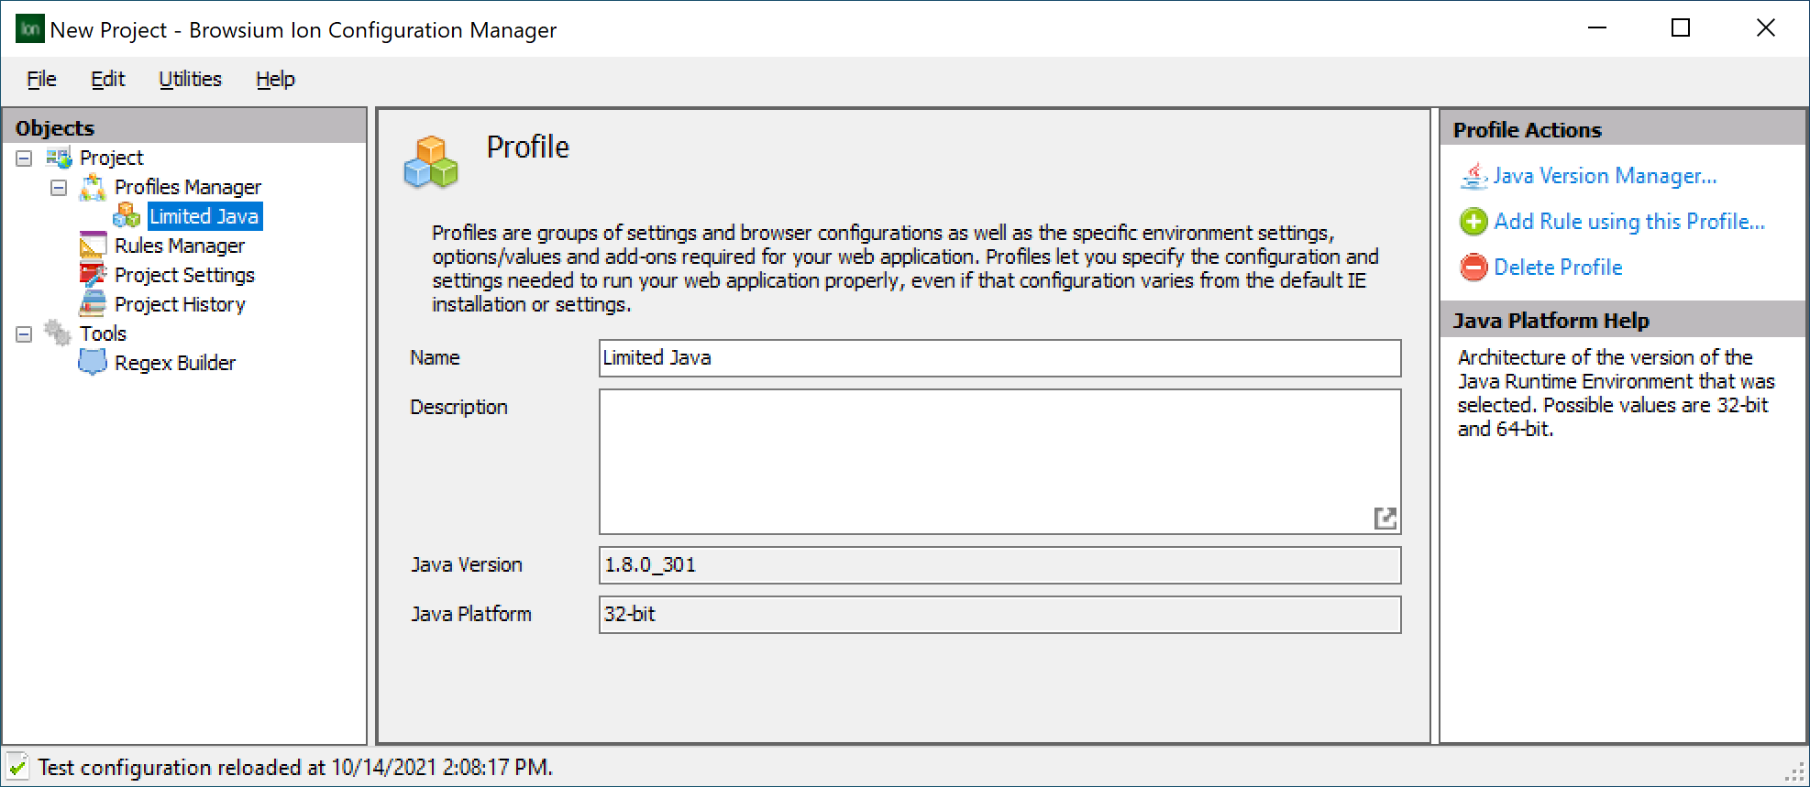Click the Rules Manager ruler icon

(93, 246)
